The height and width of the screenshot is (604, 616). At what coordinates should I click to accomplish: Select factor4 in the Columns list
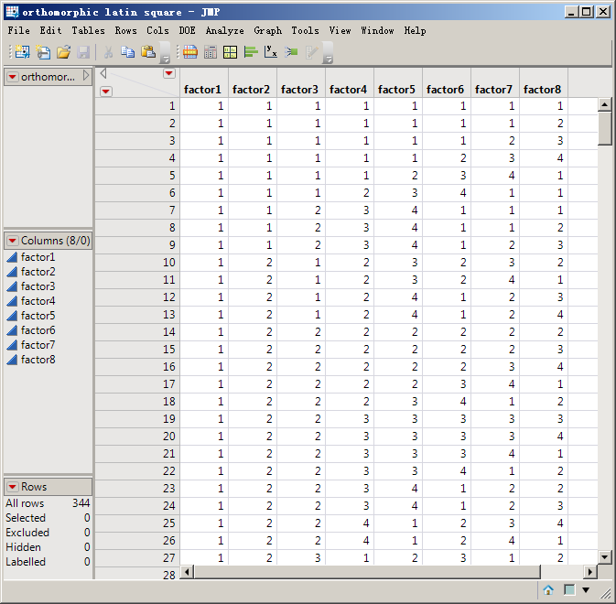[x=38, y=301]
